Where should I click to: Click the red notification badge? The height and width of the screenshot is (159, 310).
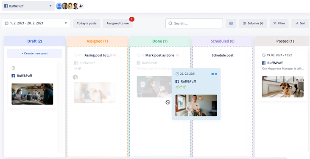pyautogui.click(x=131, y=19)
